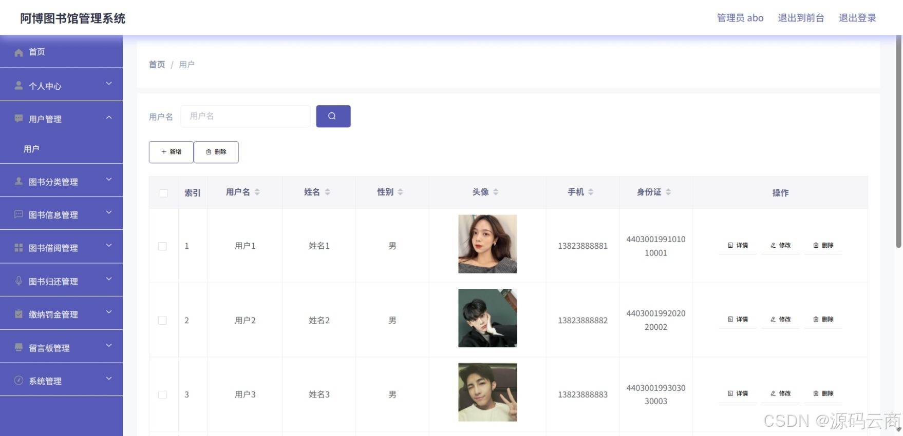Click phone number 13823888882 cell
This screenshot has height=436, width=903.
582,321
